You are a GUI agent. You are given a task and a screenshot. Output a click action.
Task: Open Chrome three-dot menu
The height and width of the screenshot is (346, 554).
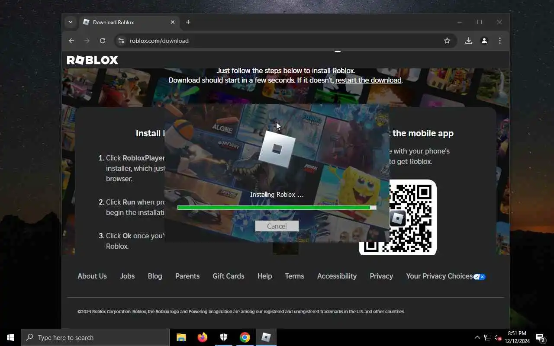point(500,41)
